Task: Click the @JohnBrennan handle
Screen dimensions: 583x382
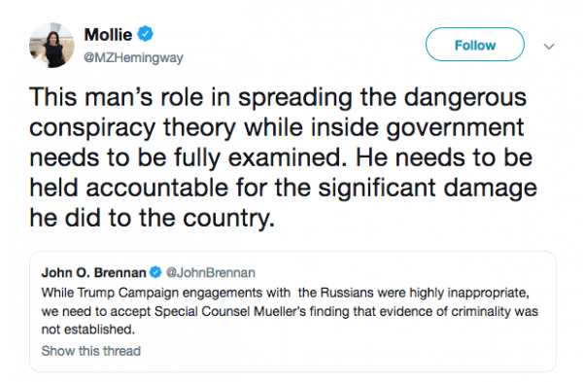Action: coord(211,272)
